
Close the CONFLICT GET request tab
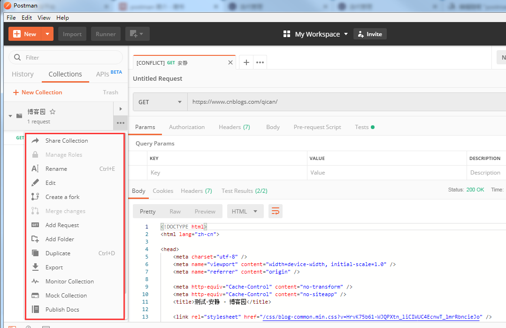tap(230, 62)
